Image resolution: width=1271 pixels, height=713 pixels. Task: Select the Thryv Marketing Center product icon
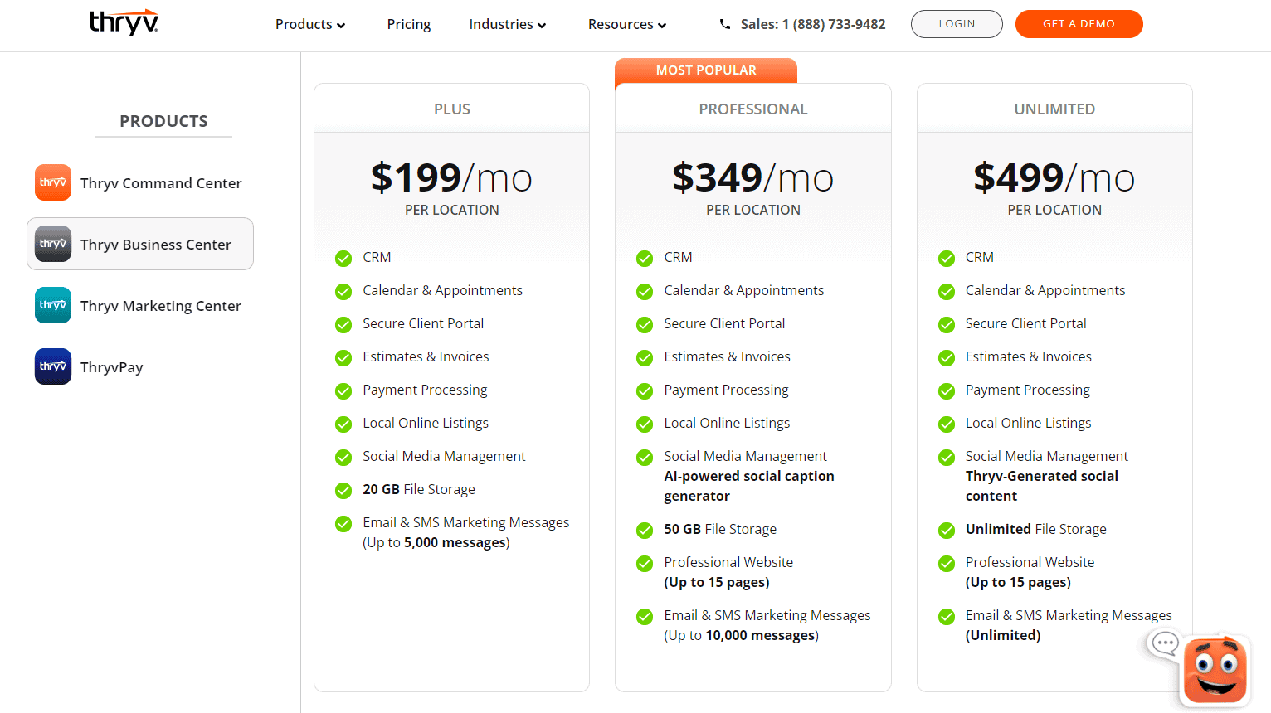52,305
